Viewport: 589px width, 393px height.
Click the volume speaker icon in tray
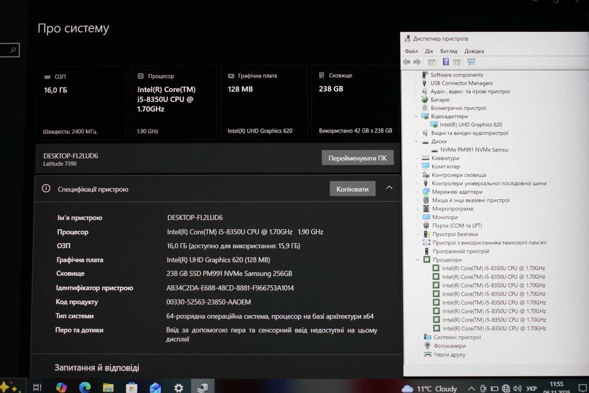[x=517, y=388]
